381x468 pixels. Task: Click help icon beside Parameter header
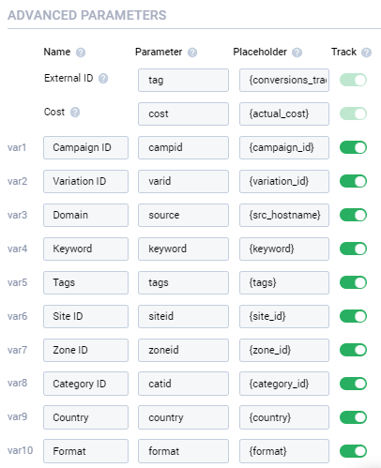tap(192, 53)
